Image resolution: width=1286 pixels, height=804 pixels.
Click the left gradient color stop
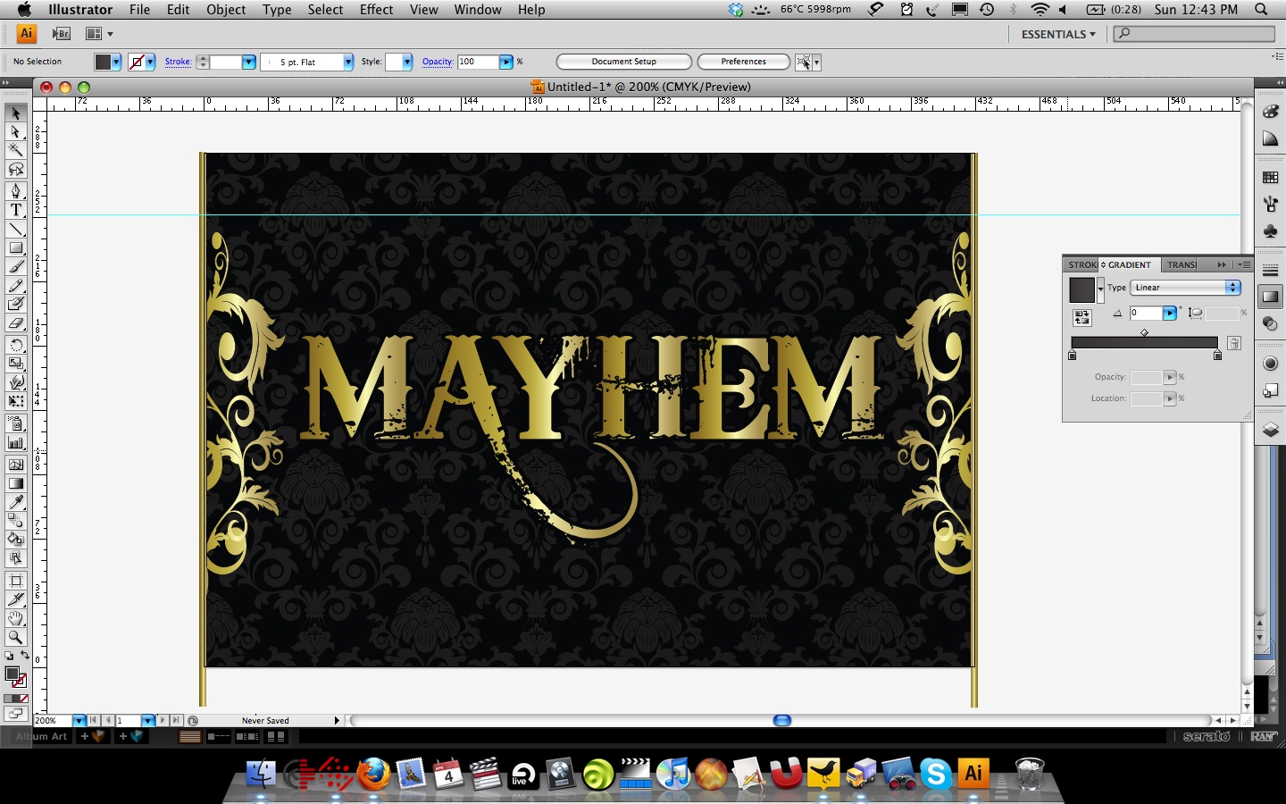click(x=1073, y=356)
